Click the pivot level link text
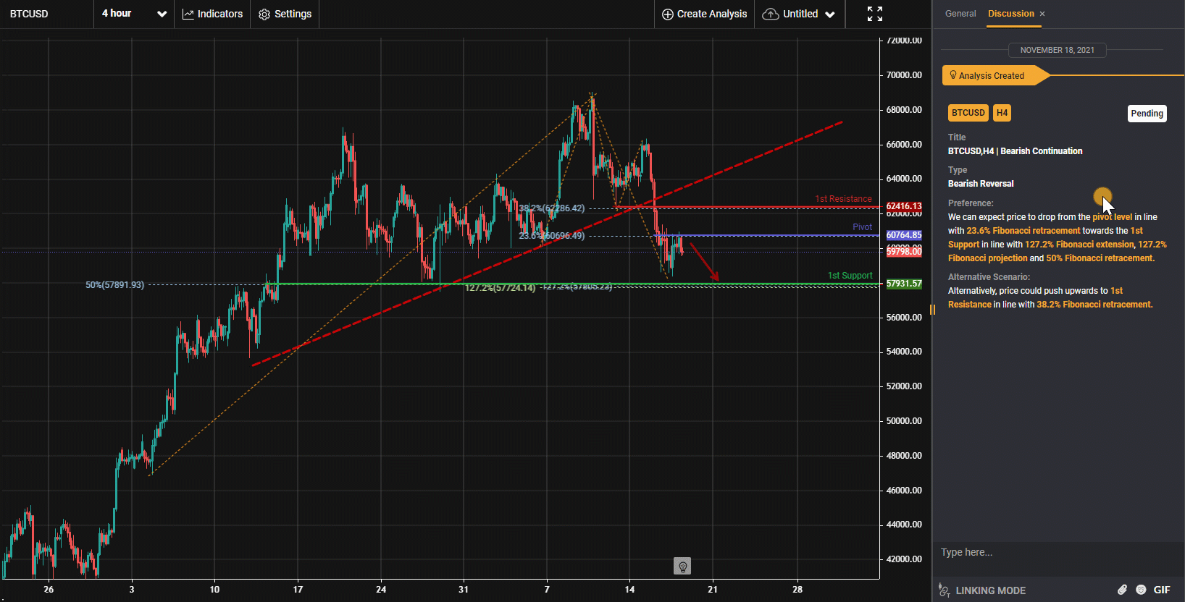 point(1112,217)
